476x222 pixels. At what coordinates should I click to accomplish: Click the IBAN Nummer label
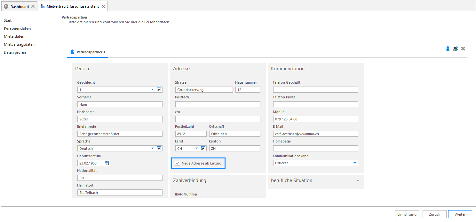pos(186,194)
